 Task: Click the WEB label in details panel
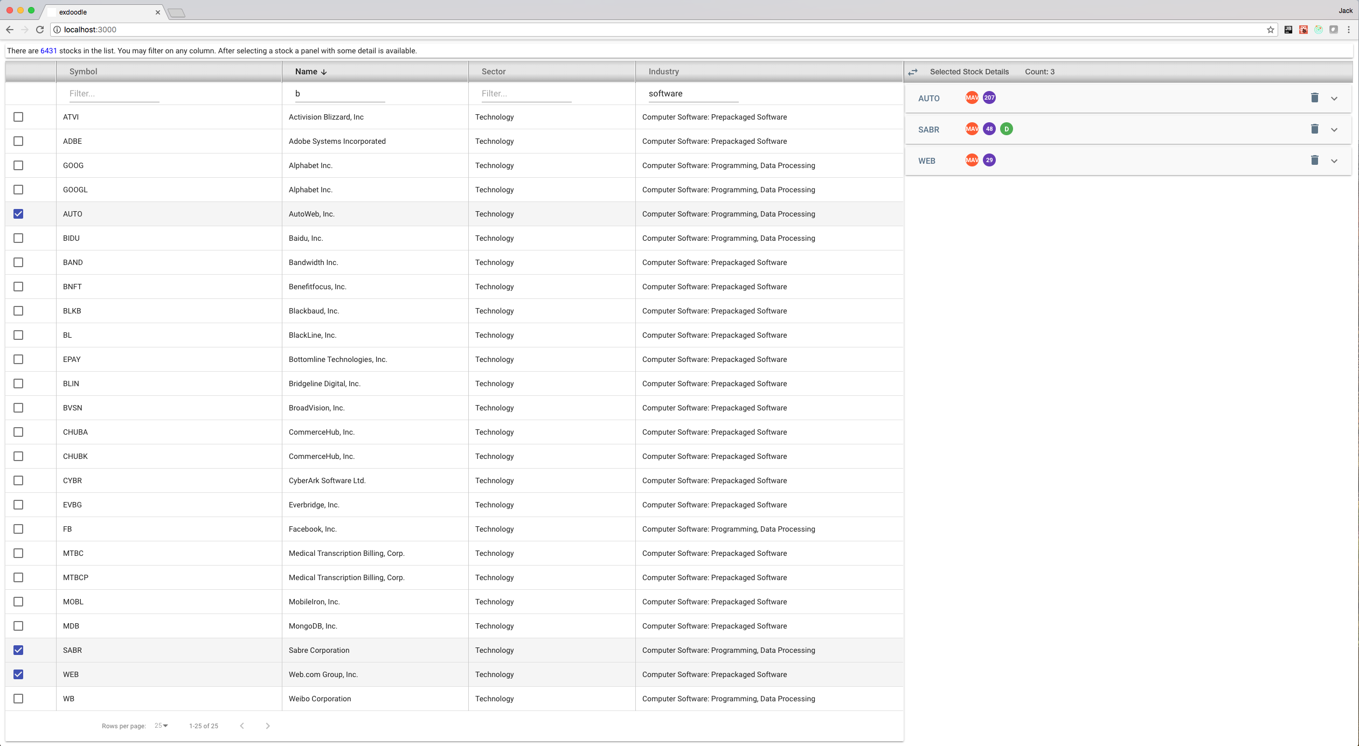point(927,161)
